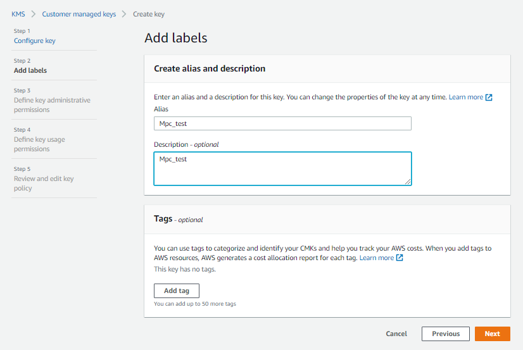Grab the Description textarea resize handle
Image resolution: width=523 pixels, height=350 pixels.
coord(408,182)
